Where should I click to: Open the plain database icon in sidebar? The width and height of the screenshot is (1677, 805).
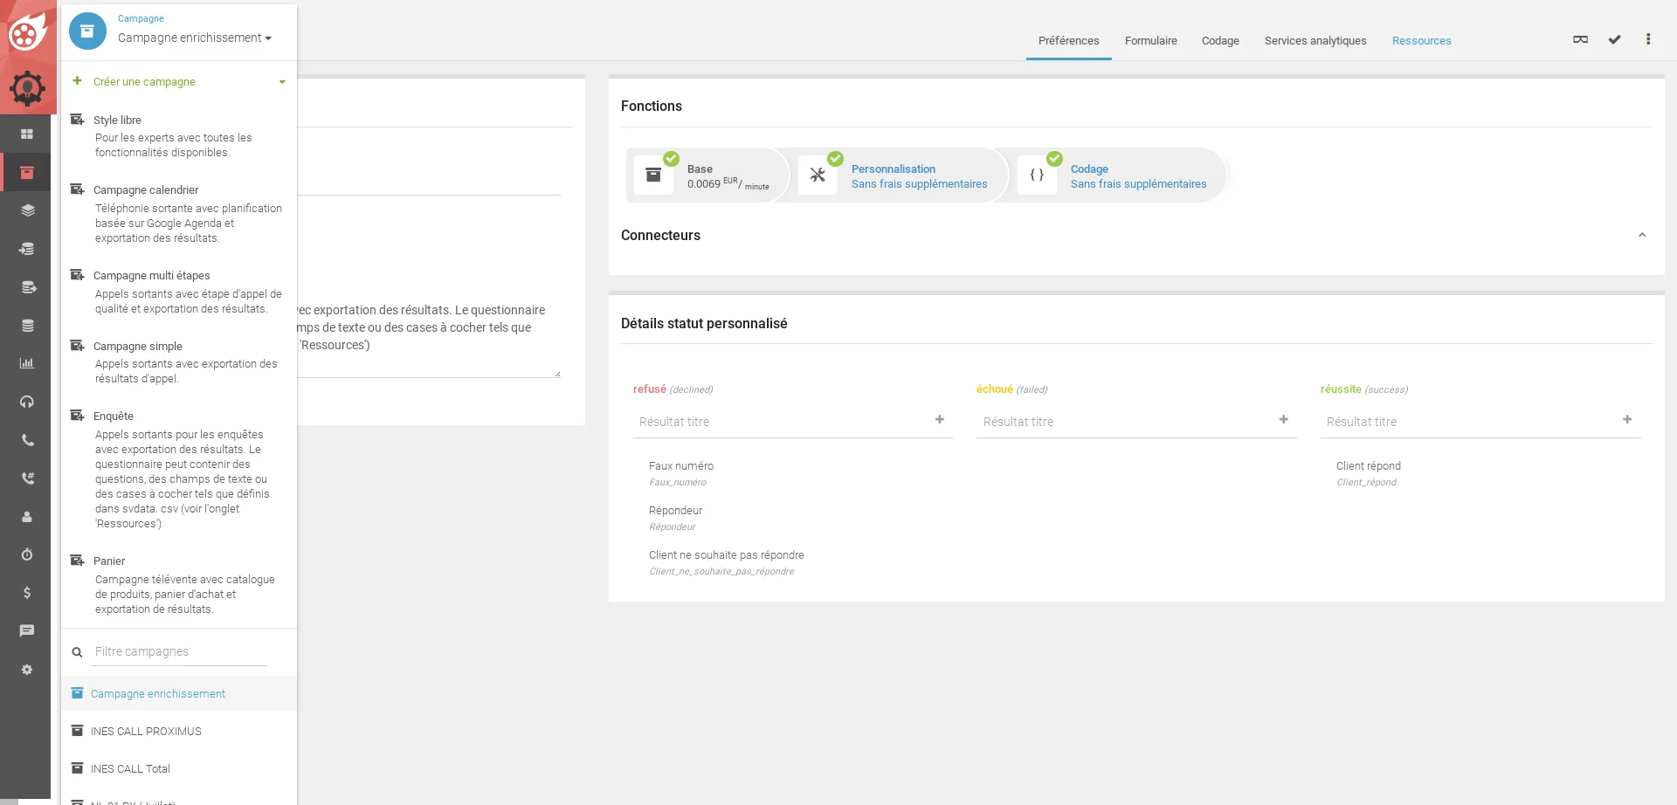(x=27, y=326)
